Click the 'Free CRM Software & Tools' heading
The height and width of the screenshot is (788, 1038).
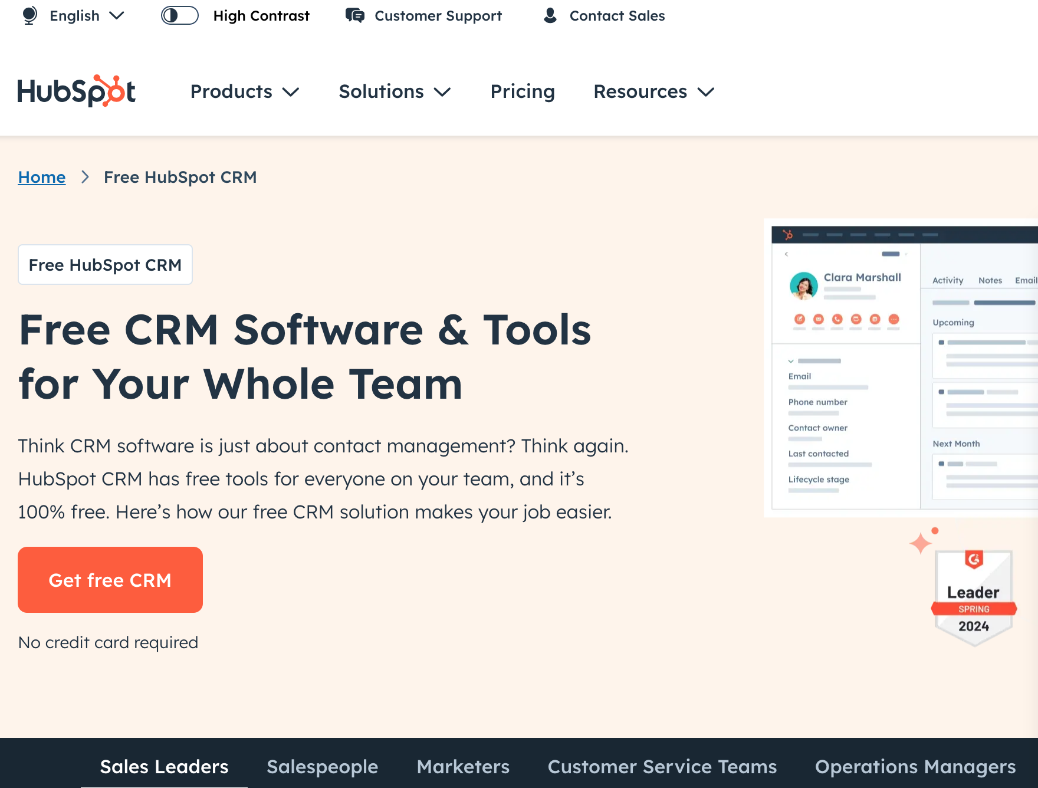coord(305,356)
